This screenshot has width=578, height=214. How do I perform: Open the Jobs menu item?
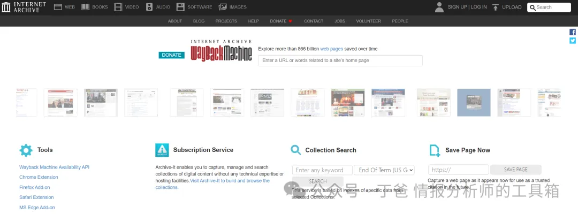pos(340,21)
